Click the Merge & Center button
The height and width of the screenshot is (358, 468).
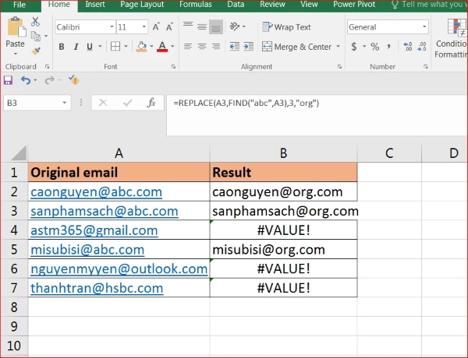297,47
